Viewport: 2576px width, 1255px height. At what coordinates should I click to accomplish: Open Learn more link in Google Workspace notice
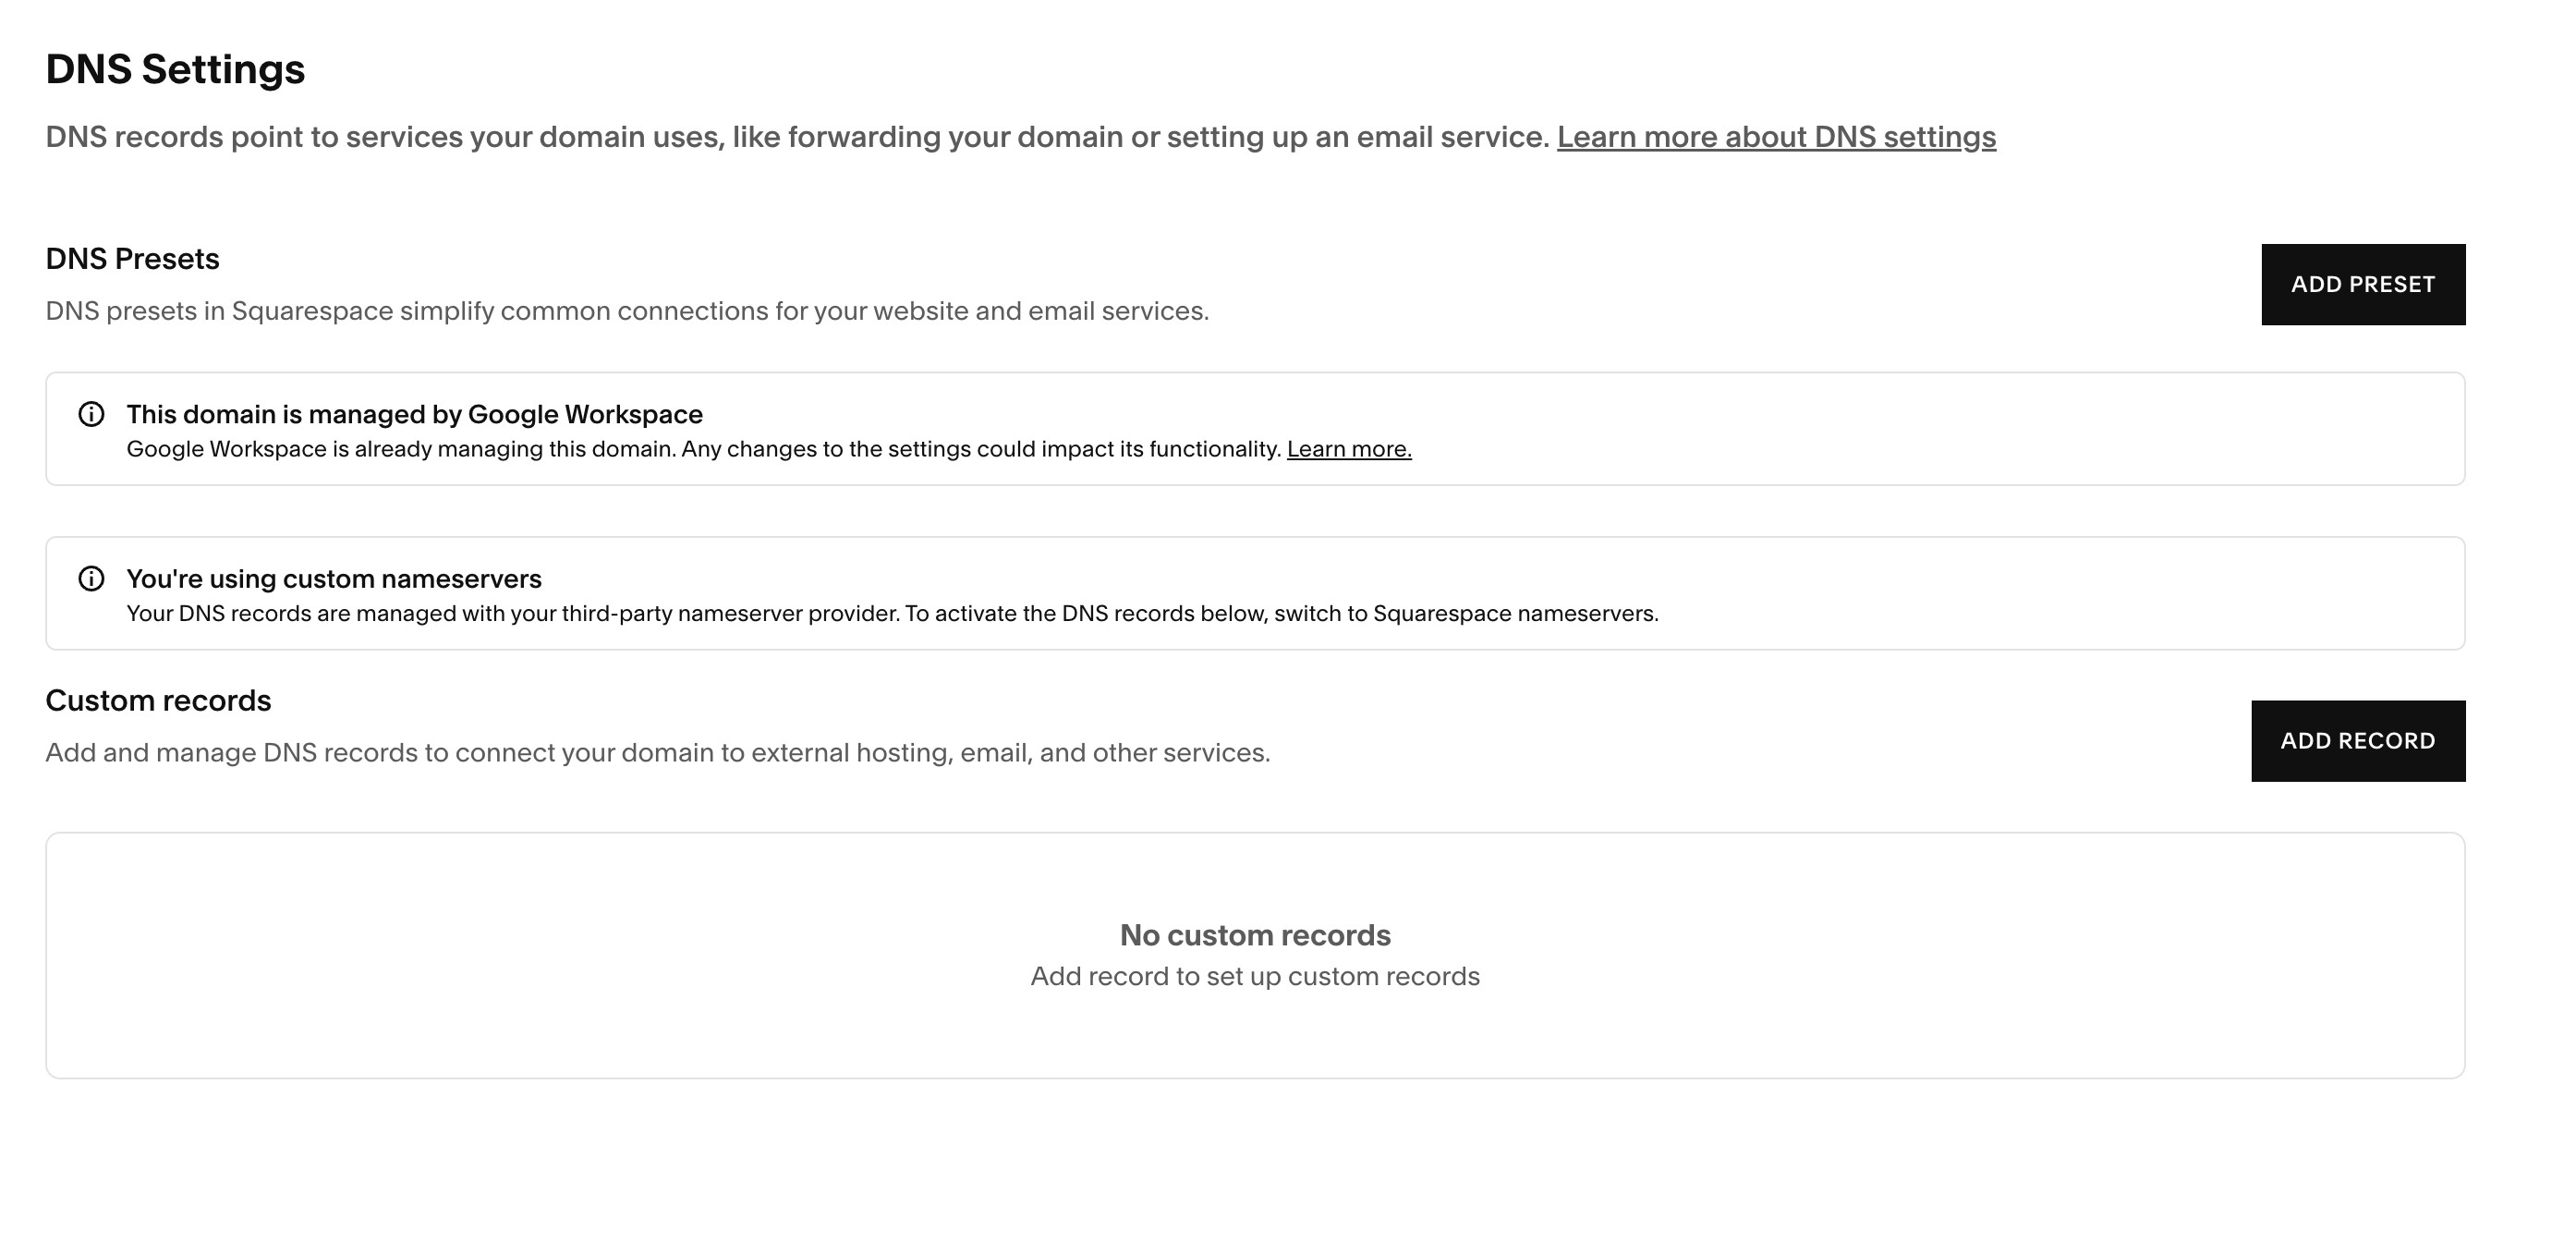[x=1349, y=449]
